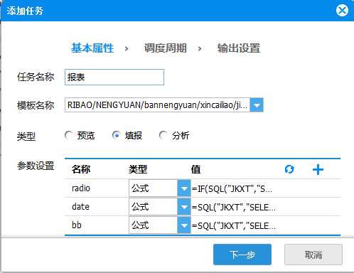Close the 添加任务 dialog with the X icon
Image resolution: width=354 pixels, height=273 pixels.
[x=342, y=11]
